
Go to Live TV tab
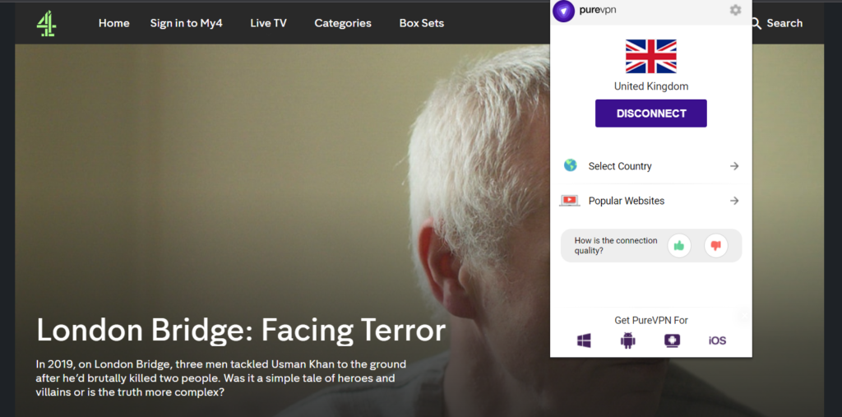pyautogui.click(x=268, y=23)
